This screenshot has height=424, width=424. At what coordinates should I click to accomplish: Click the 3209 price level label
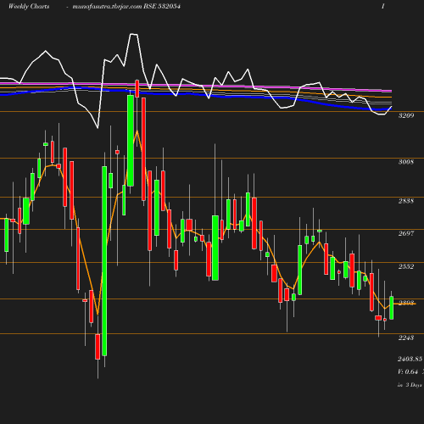[x=406, y=115]
